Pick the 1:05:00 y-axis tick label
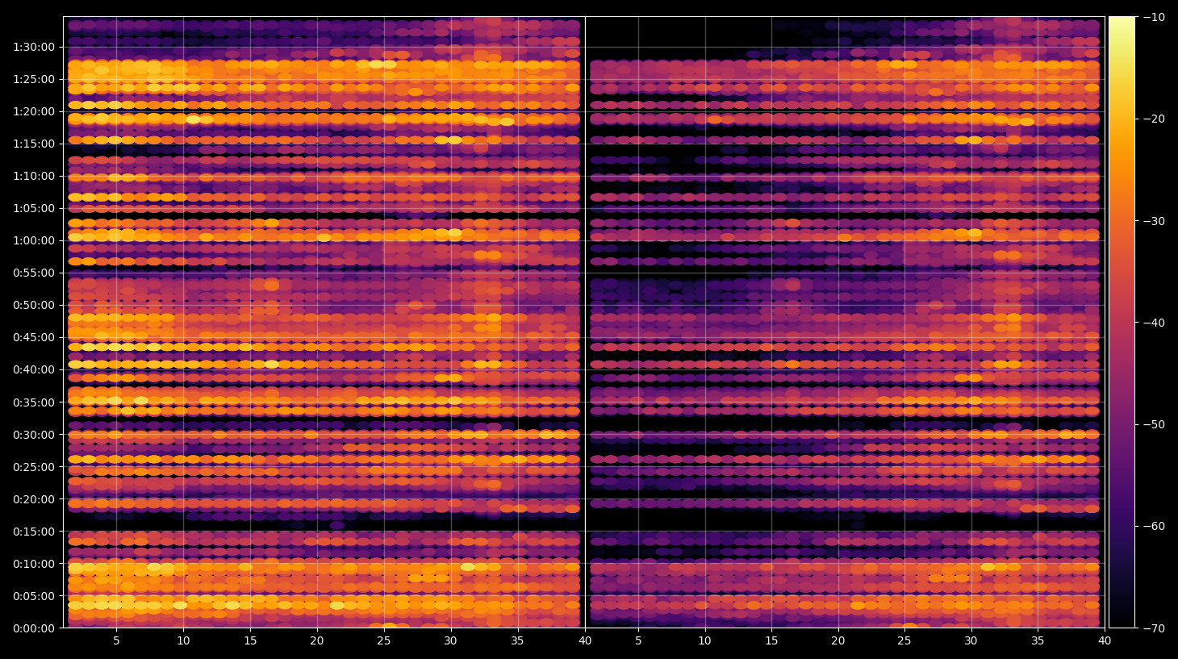 34,208
